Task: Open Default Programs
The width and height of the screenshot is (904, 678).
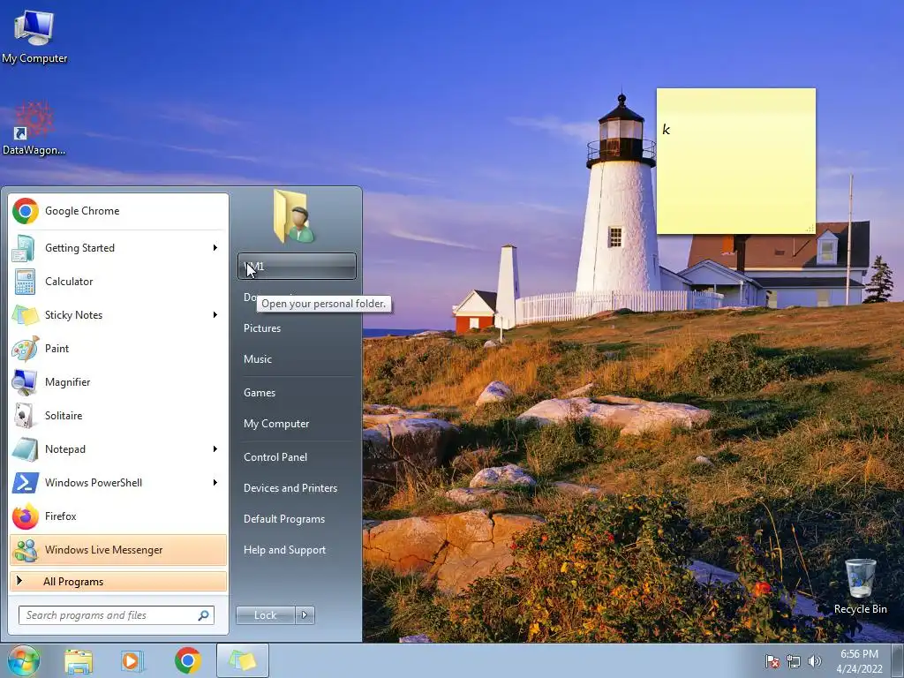Action: coord(297,519)
